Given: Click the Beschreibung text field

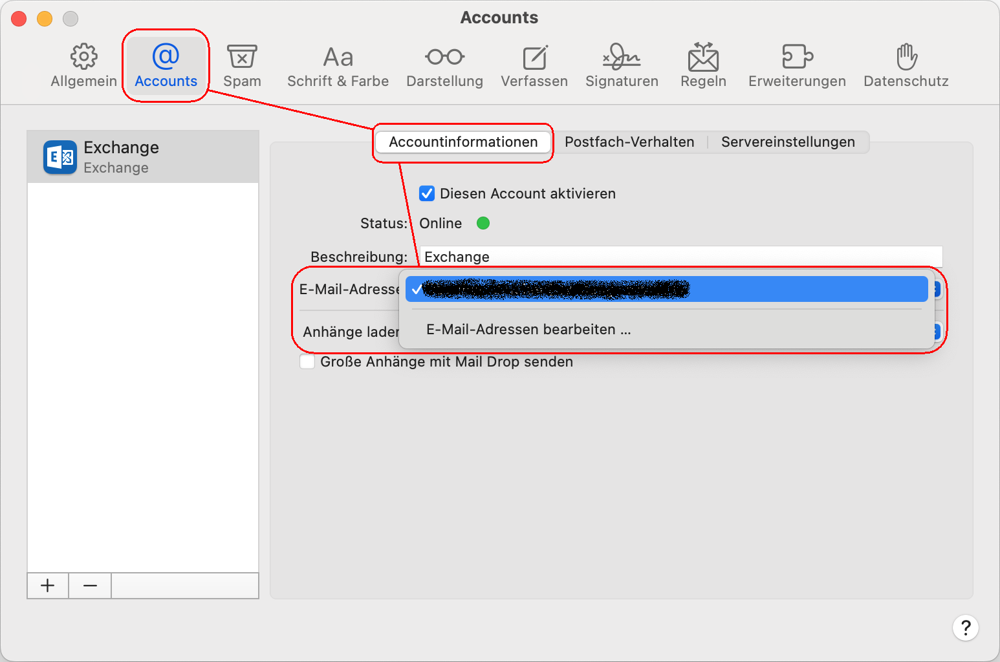Looking at the screenshot, I should tap(680, 257).
